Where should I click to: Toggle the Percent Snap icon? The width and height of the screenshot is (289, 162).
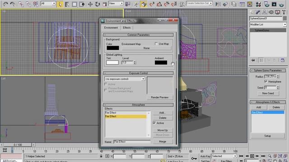tap(167, 4)
